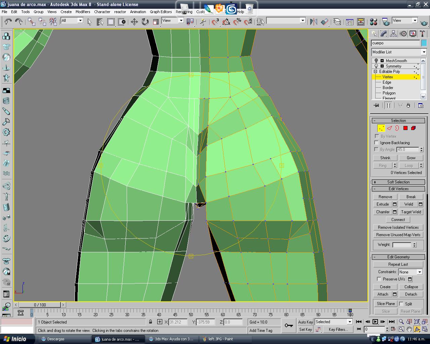Click the cuerpo object color swatch
The image size is (430, 344).
point(424,43)
